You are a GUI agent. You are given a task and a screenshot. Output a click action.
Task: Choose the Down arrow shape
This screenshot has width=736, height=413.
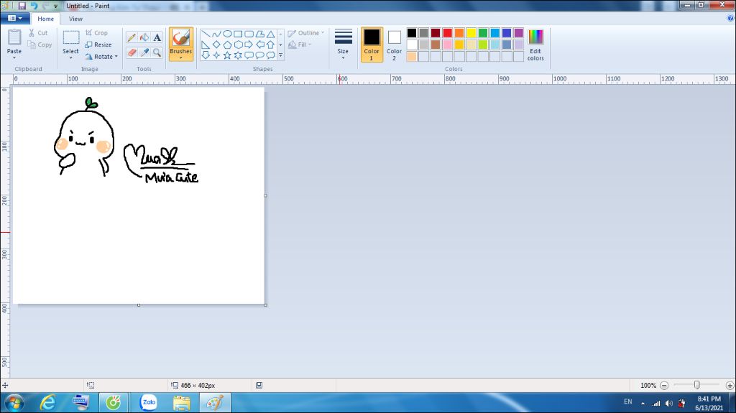[206, 55]
